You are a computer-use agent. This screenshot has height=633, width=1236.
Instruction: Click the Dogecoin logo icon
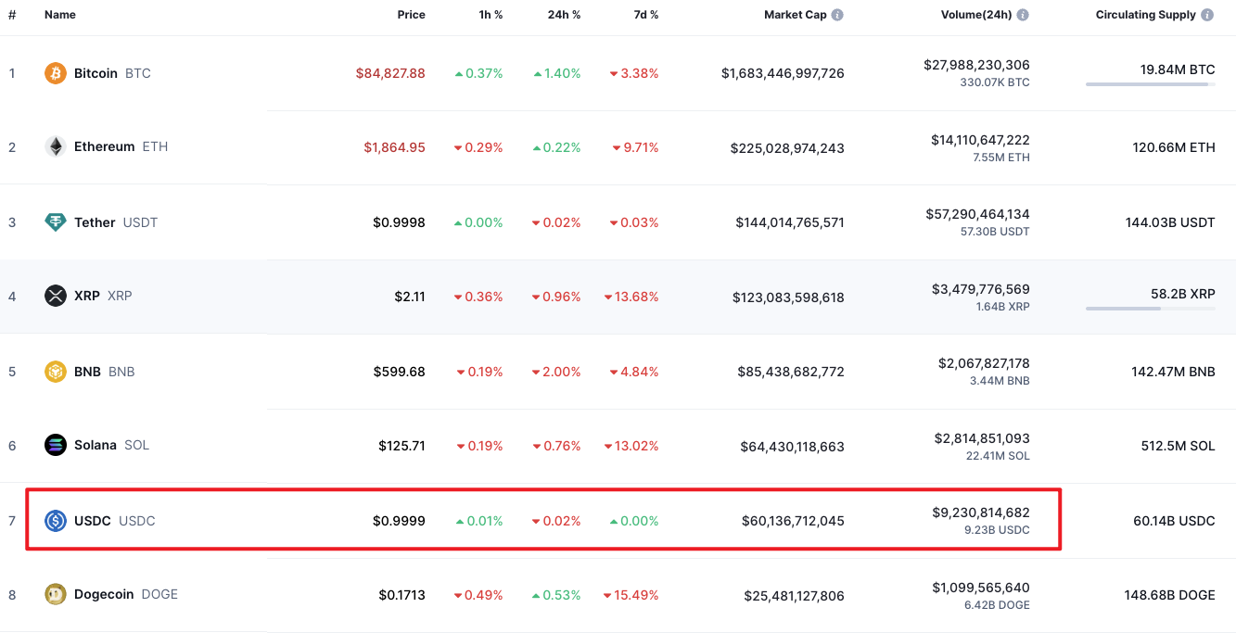pos(56,594)
